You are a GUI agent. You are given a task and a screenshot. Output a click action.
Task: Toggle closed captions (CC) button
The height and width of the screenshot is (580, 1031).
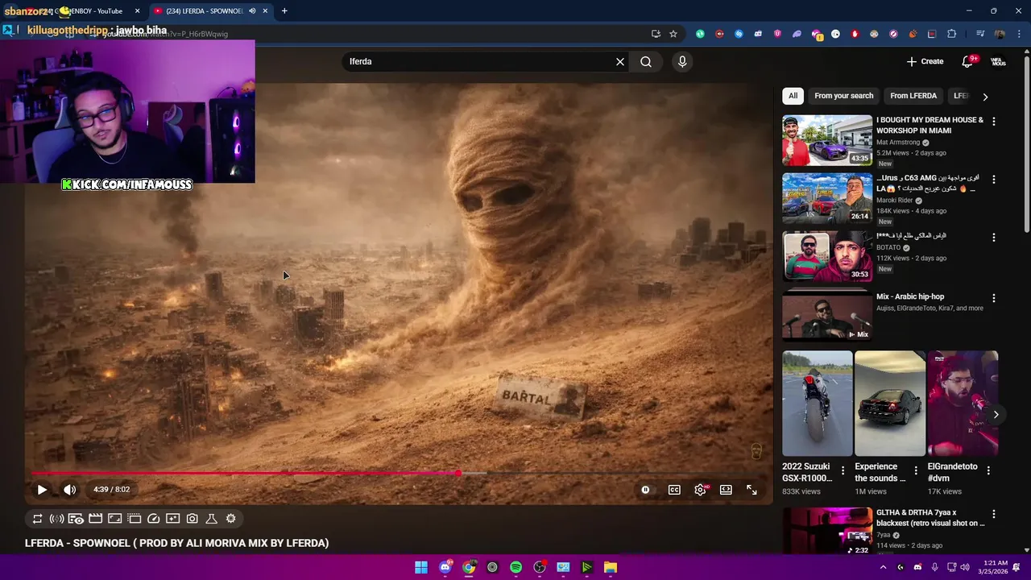pyautogui.click(x=674, y=490)
